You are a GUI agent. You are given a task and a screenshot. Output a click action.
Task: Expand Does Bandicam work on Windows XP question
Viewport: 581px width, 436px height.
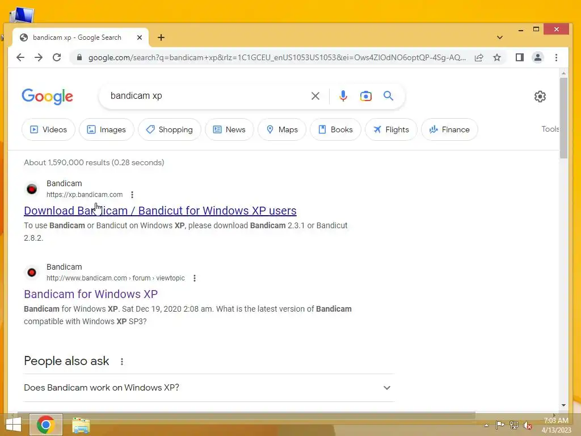coord(209,388)
